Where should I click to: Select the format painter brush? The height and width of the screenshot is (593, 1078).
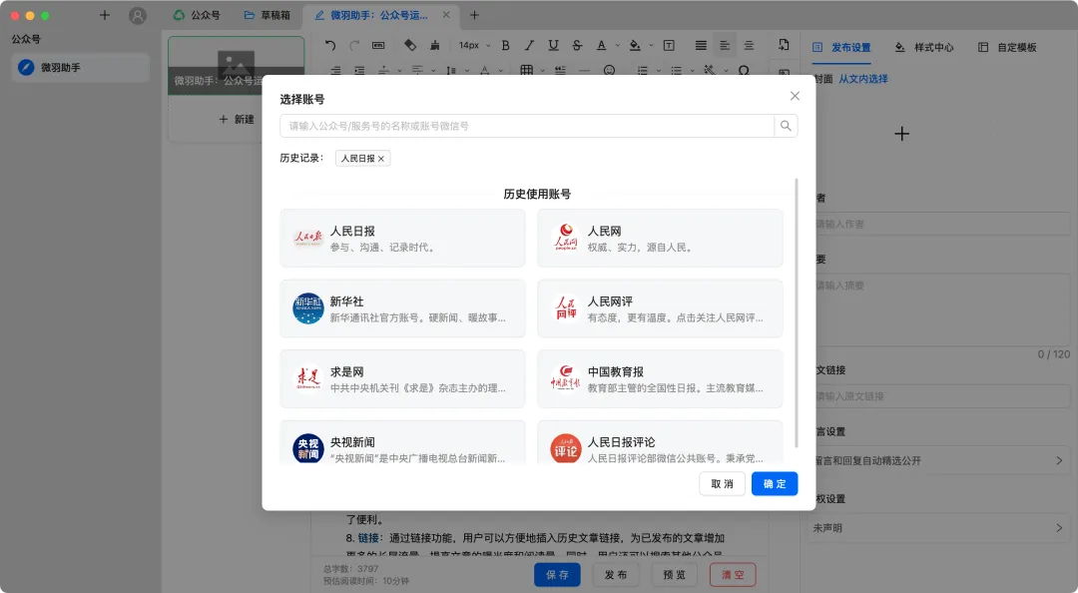[434, 45]
